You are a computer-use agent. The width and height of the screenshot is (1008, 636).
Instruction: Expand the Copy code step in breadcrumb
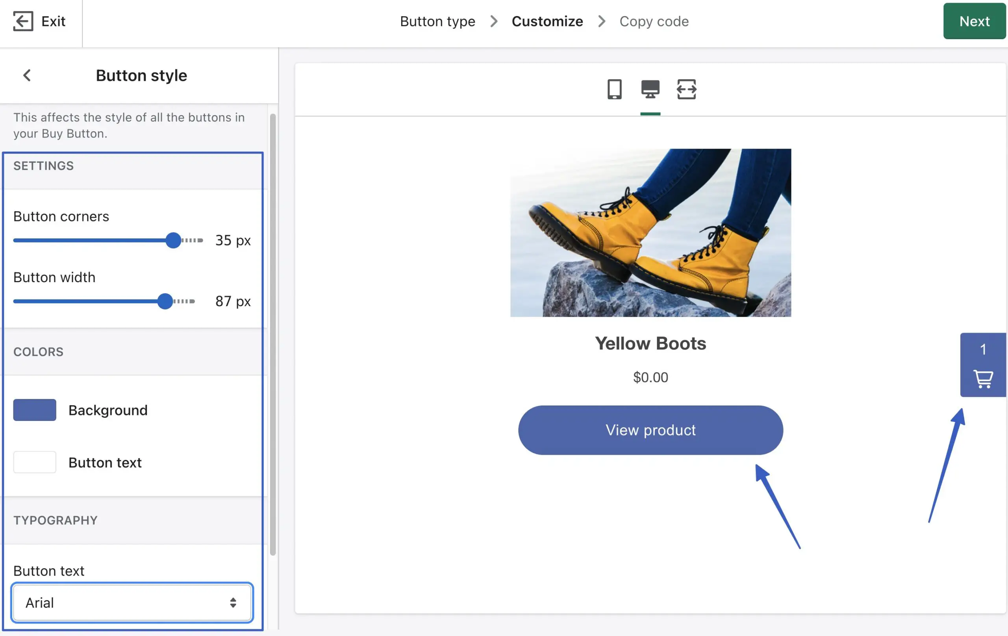click(654, 20)
